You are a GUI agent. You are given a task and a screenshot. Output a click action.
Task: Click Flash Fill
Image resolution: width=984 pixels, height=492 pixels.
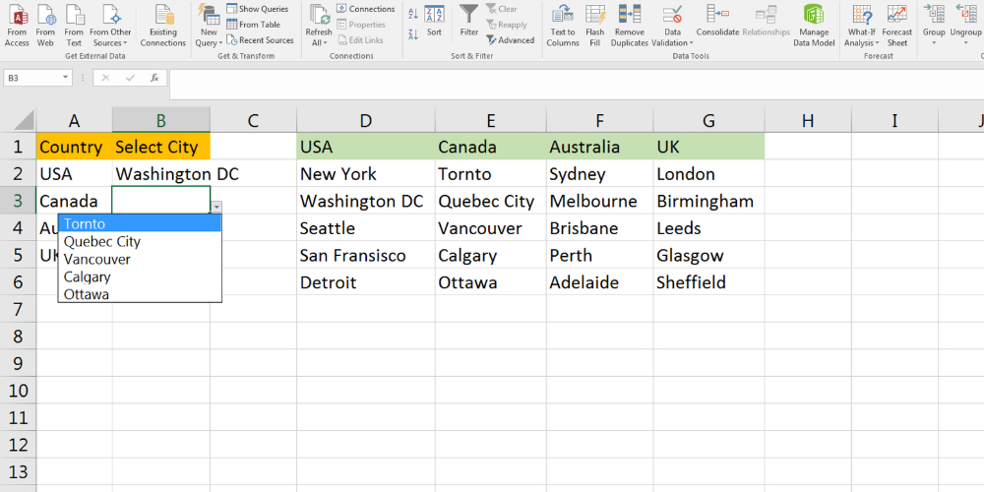[x=595, y=26]
